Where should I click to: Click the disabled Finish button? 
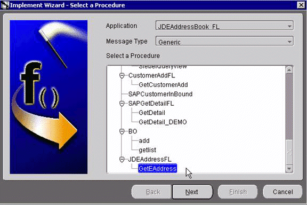(x=238, y=192)
